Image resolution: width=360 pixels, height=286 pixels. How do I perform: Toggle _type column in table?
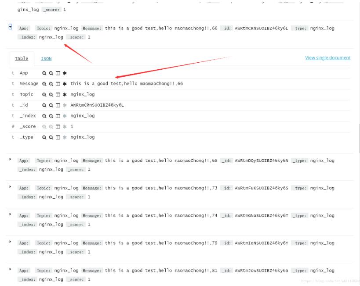pos(58,137)
